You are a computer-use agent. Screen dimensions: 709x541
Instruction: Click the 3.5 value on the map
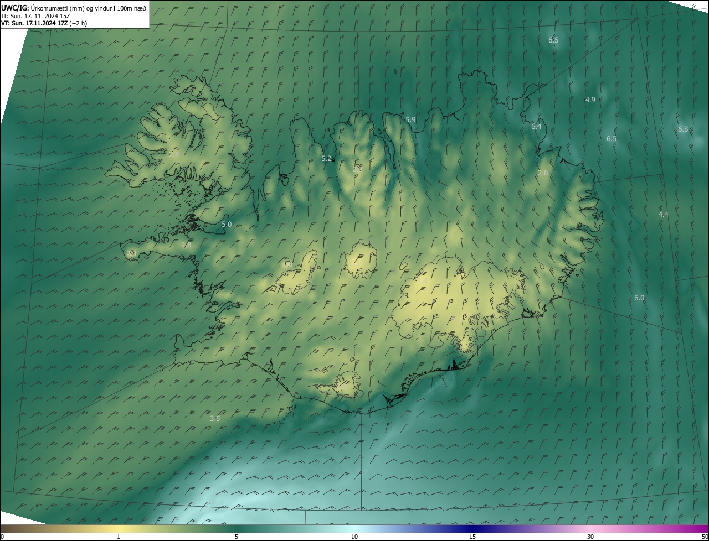pyautogui.click(x=215, y=419)
